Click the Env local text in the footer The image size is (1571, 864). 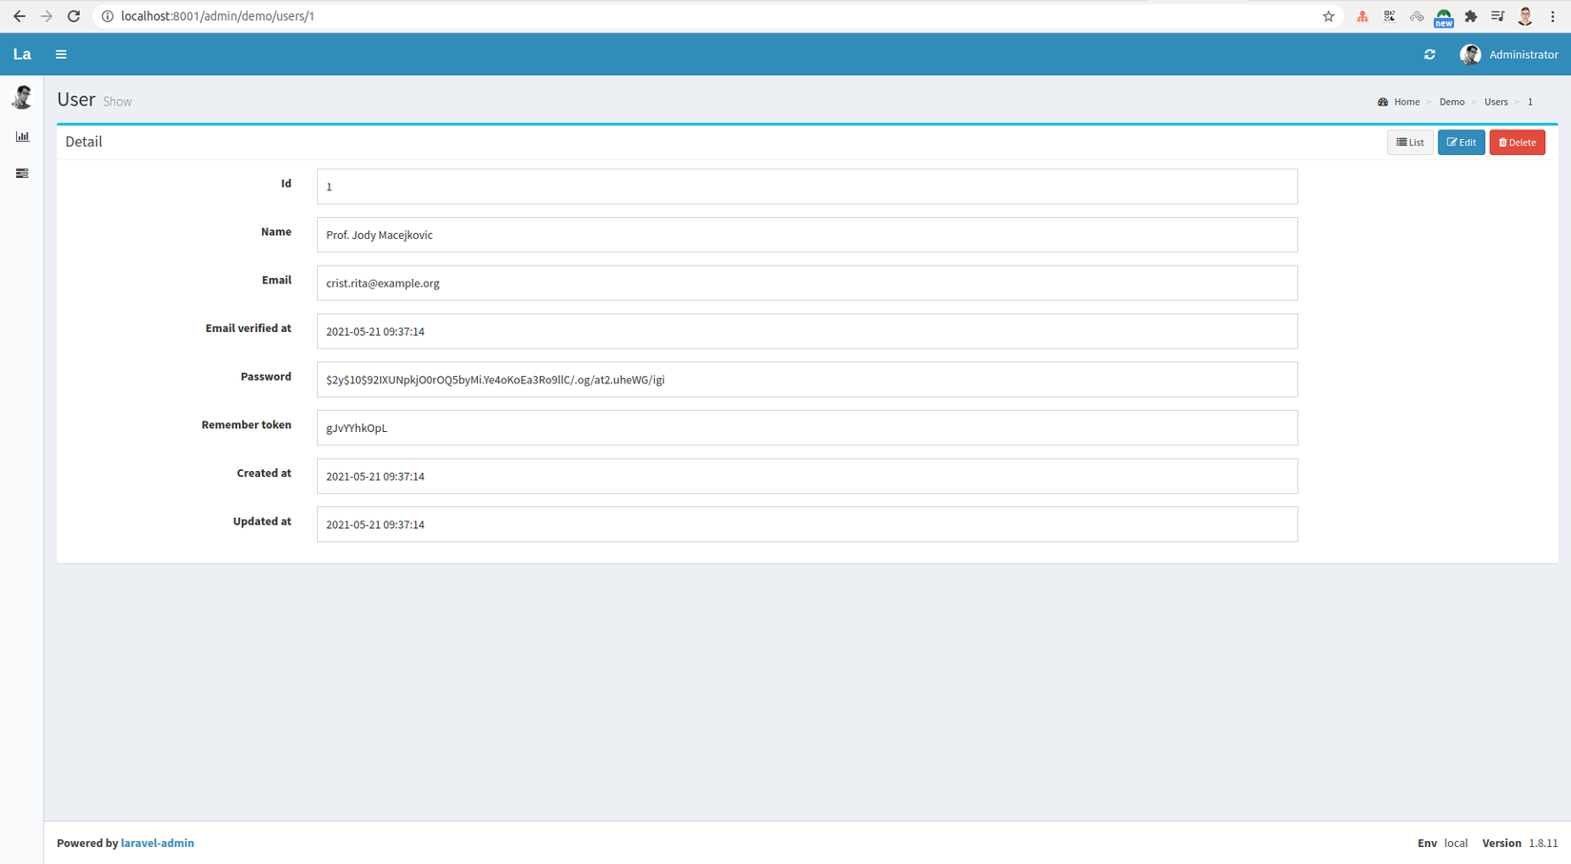[1442, 843]
